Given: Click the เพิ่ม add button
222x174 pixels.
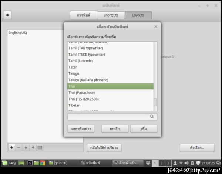Looking at the screenshot, I should coord(144,129).
